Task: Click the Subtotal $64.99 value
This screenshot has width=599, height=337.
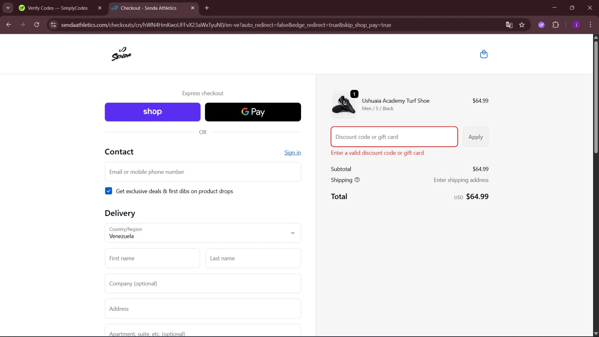Action: click(x=480, y=169)
